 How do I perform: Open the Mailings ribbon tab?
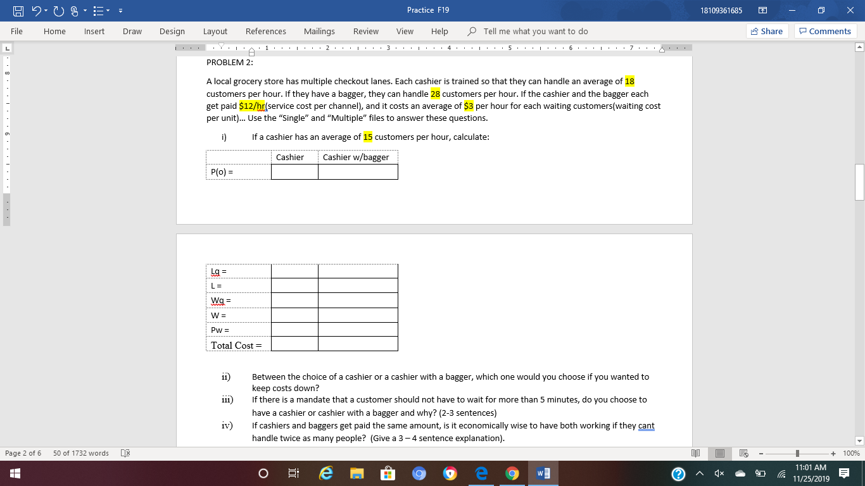(319, 31)
